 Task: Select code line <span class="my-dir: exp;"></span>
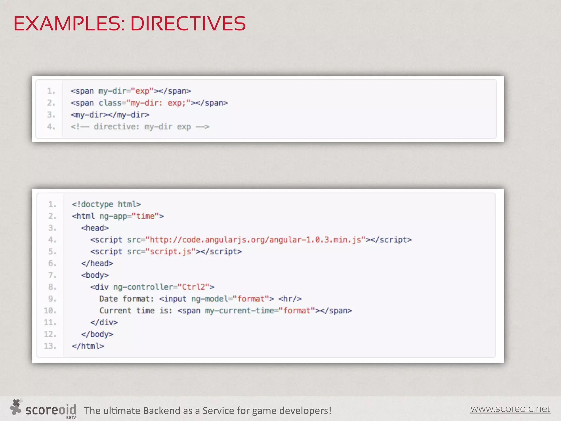pos(149,103)
